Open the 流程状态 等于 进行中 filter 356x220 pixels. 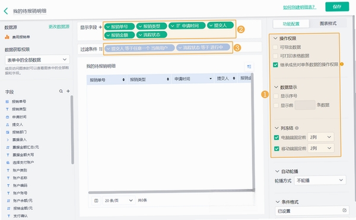tap(203, 47)
